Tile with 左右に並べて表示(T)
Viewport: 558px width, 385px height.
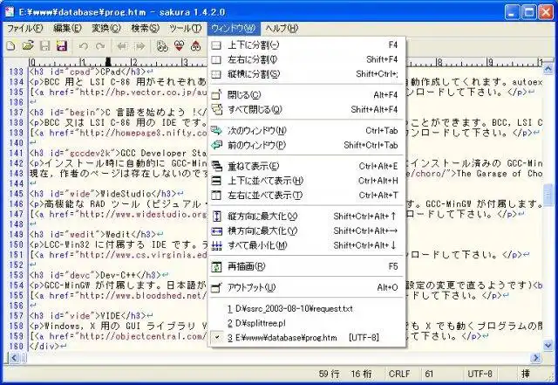307,196
